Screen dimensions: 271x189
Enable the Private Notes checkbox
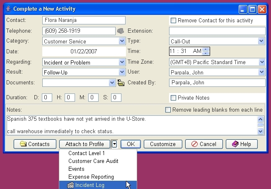click(173, 98)
